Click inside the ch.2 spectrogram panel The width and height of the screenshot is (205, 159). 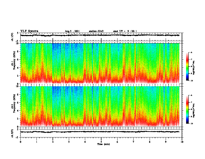pyautogui.click(x=100, y=107)
